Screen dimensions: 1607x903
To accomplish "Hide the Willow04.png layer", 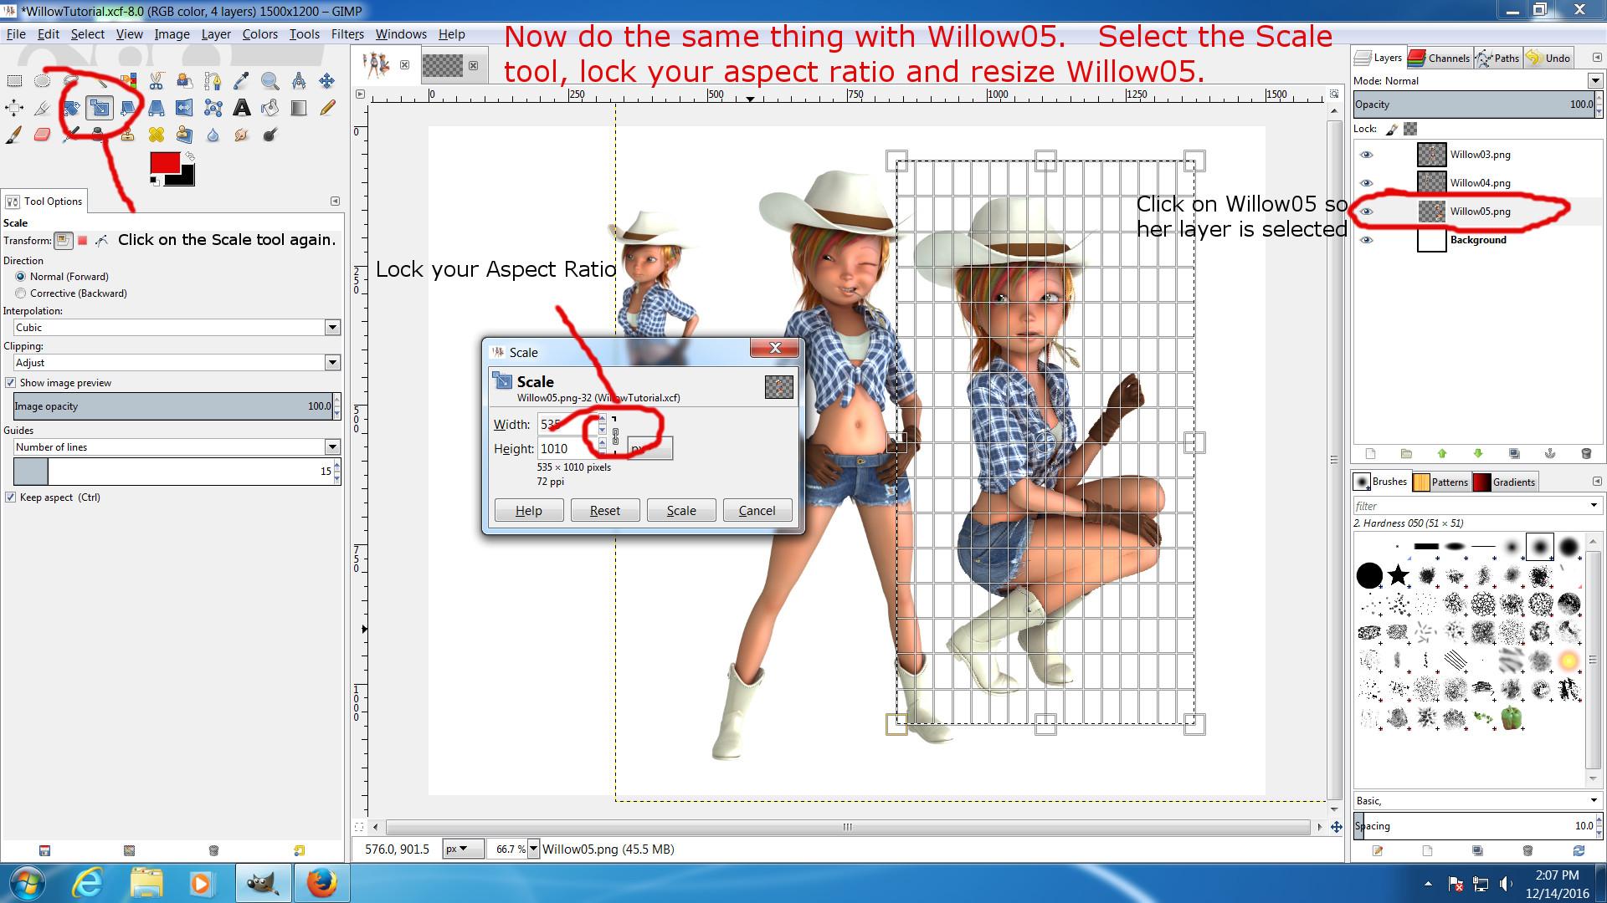I will click(x=1367, y=183).
